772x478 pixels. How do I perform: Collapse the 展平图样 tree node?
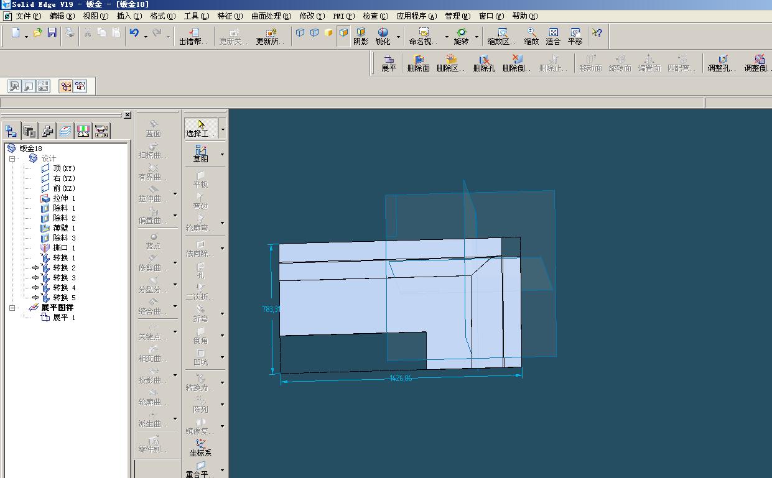(x=12, y=308)
